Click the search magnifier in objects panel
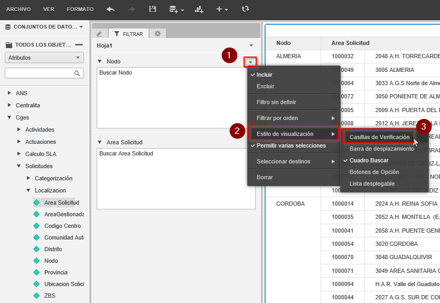This screenshot has height=303, width=440. coord(77,74)
